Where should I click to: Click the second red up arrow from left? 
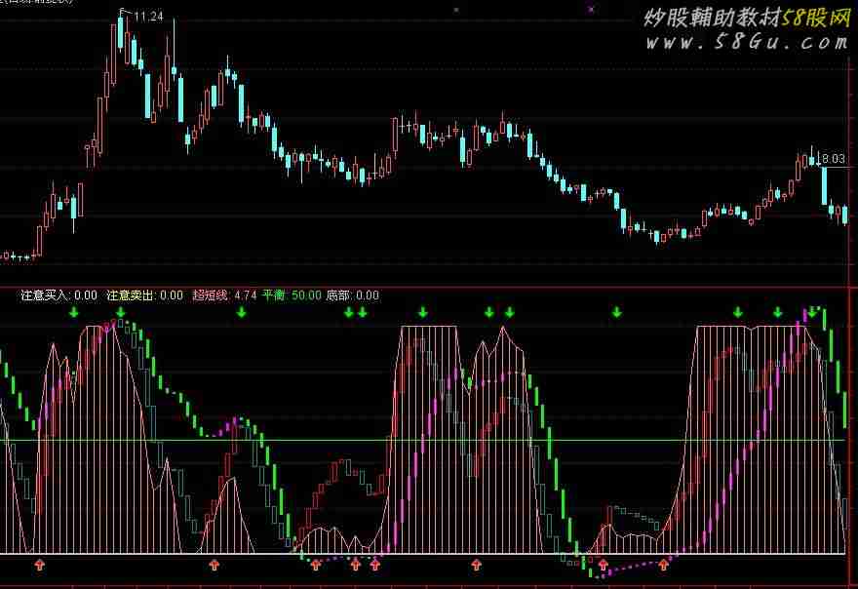tap(214, 565)
